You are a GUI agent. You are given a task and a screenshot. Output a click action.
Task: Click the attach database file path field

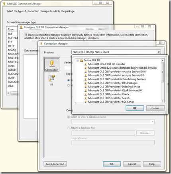[x=103, y=133]
